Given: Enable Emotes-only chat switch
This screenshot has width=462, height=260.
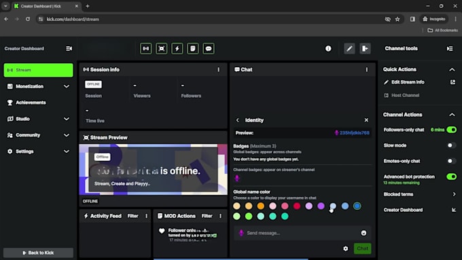Looking at the screenshot, I should [x=451, y=161].
